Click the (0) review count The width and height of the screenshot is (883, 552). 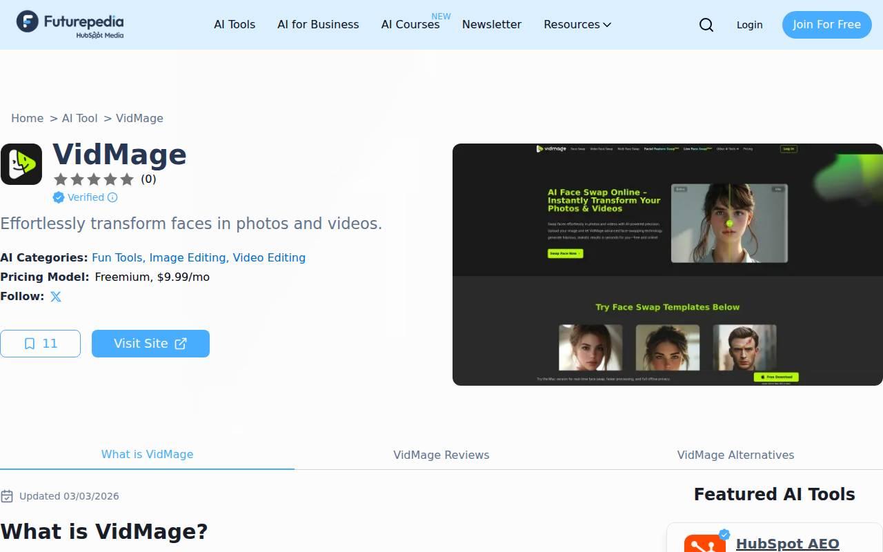click(x=148, y=179)
